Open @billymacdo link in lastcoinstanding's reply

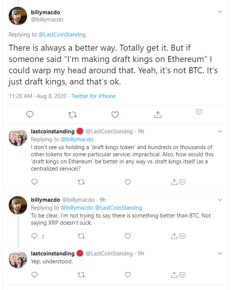pos(77,139)
